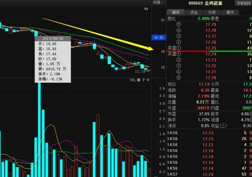Click the 市盈 value 37.09
252x177 pixels.
(204, 114)
